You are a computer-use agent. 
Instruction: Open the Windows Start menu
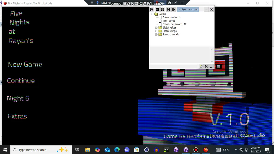[5, 150]
